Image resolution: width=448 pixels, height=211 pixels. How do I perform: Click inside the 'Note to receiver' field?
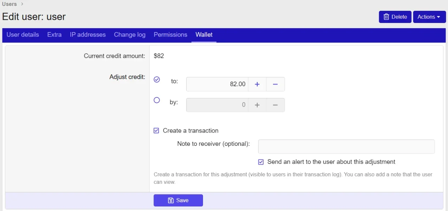coord(346,146)
